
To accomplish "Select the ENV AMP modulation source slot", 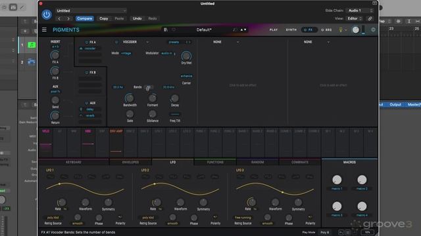I will tap(116, 142).
